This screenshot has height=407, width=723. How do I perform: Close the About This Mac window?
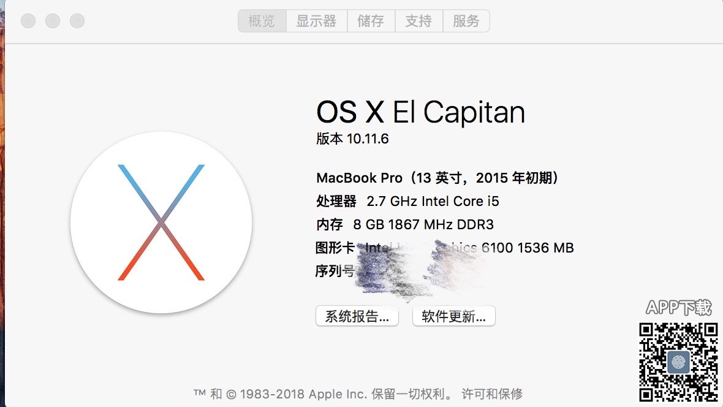pos(28,21)
